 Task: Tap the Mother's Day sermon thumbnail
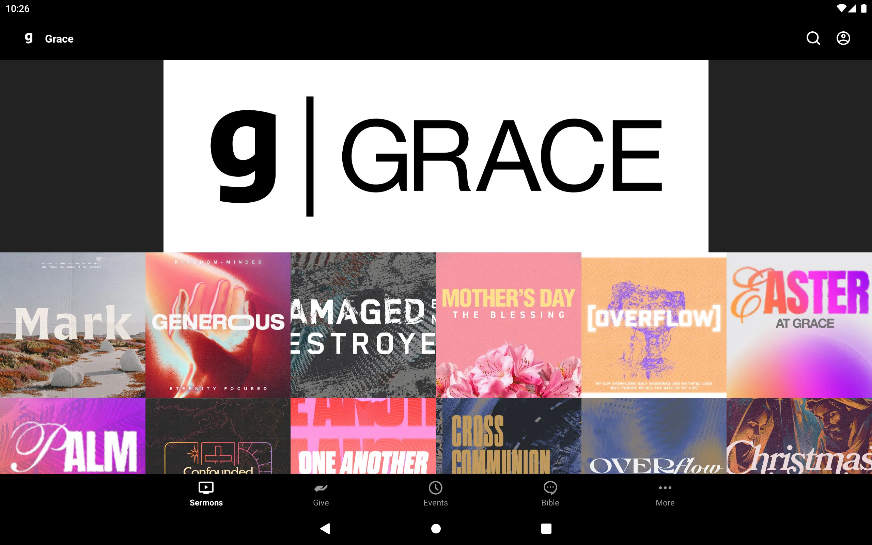(509, 325)
